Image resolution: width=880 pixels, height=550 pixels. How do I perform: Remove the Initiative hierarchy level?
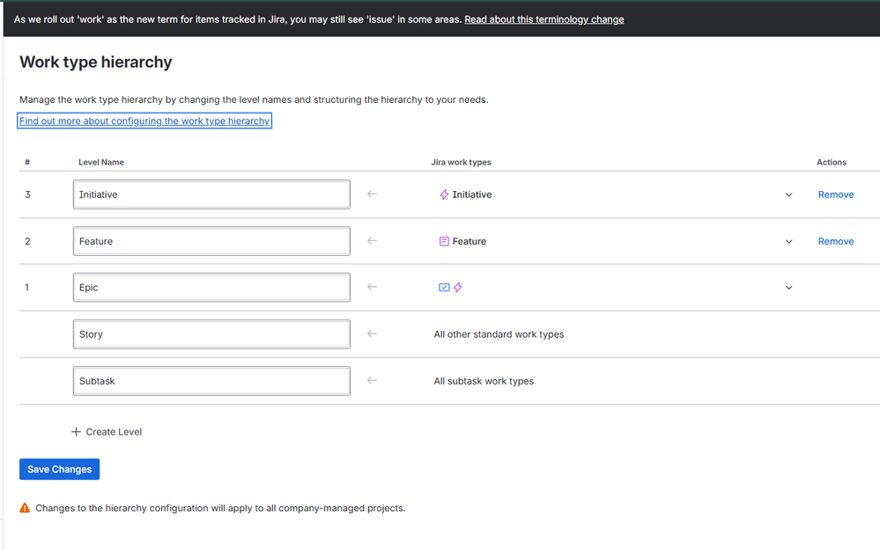click(x=835, y=194)
